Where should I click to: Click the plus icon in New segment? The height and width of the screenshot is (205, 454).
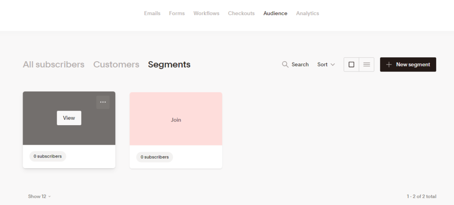click(x=389, y=64)
